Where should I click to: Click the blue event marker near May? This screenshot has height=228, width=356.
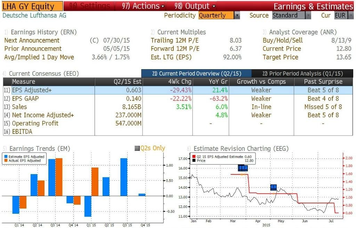tap(274, 187)
